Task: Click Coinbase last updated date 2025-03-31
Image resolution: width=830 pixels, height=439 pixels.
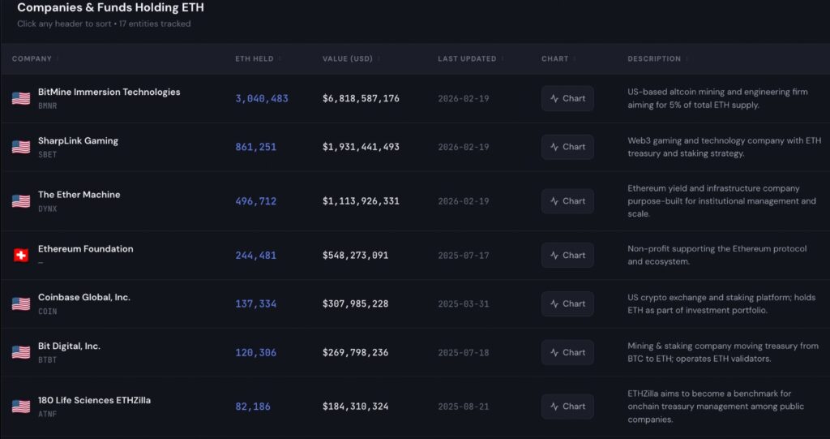Action: coord(463,303)
